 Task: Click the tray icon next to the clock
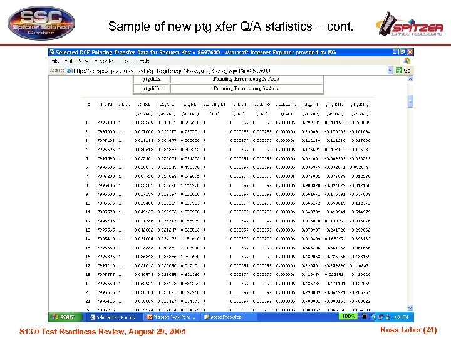point(388,317)
